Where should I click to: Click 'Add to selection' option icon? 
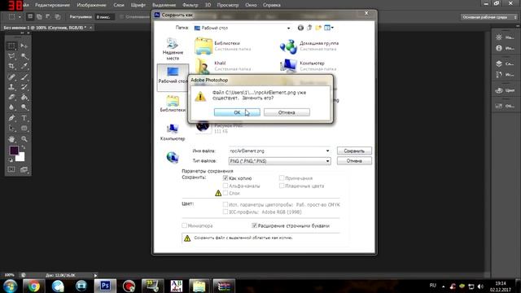pos(39,16)
